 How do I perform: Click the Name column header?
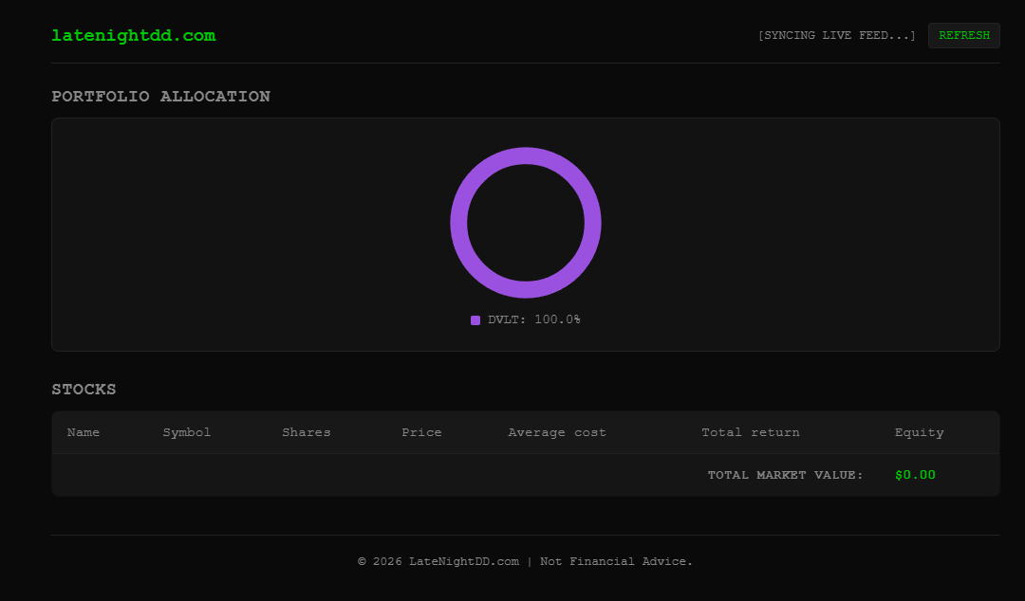coord(83,432)
